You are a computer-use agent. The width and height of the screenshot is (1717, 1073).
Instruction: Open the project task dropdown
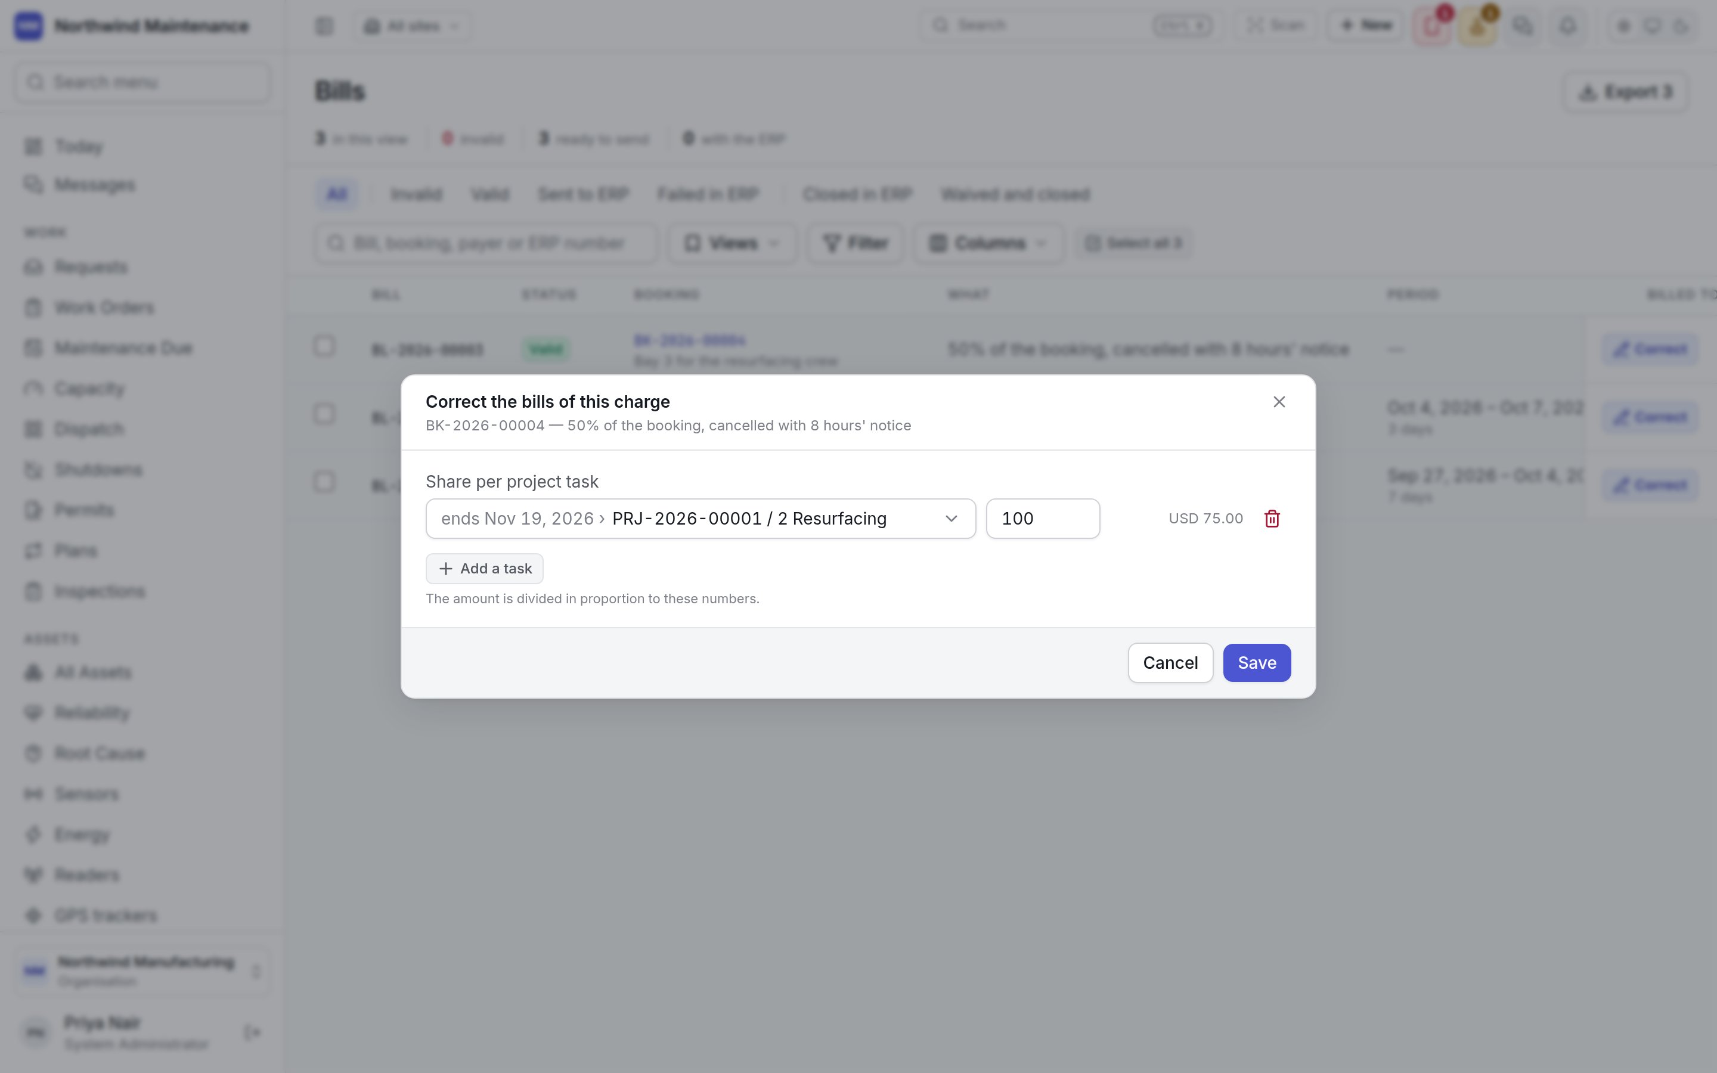coord(701,519)
